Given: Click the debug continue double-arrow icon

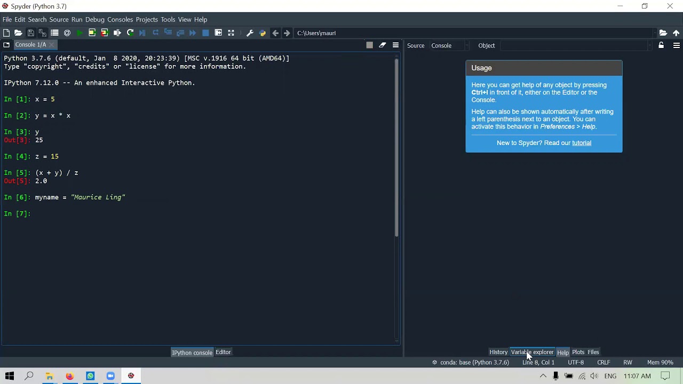Looking at the screenshot, I should [193, 33].
